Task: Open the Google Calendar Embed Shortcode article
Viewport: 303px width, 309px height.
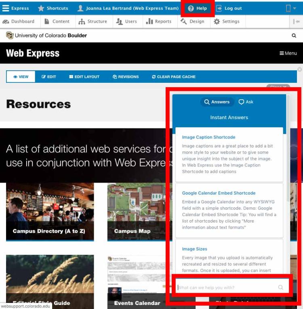Action: click(219, 193)
